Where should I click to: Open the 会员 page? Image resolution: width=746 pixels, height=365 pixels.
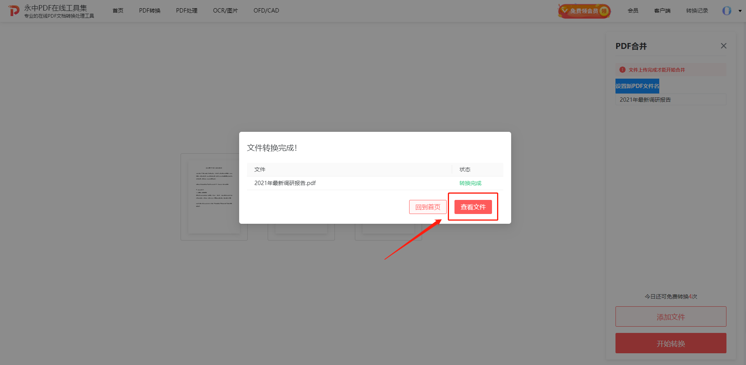coord(633,11)
